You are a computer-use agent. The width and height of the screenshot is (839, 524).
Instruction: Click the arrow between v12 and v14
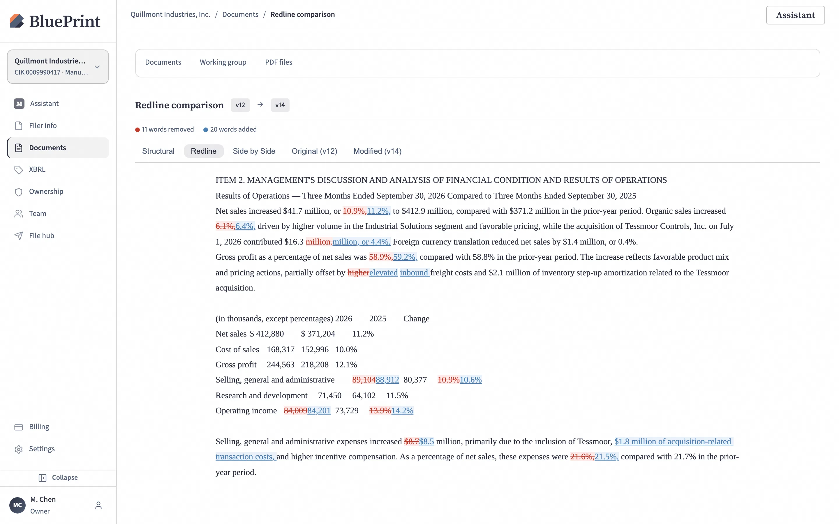260,105
